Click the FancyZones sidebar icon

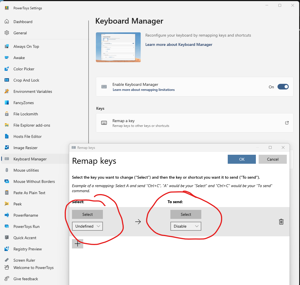[7, 103]
